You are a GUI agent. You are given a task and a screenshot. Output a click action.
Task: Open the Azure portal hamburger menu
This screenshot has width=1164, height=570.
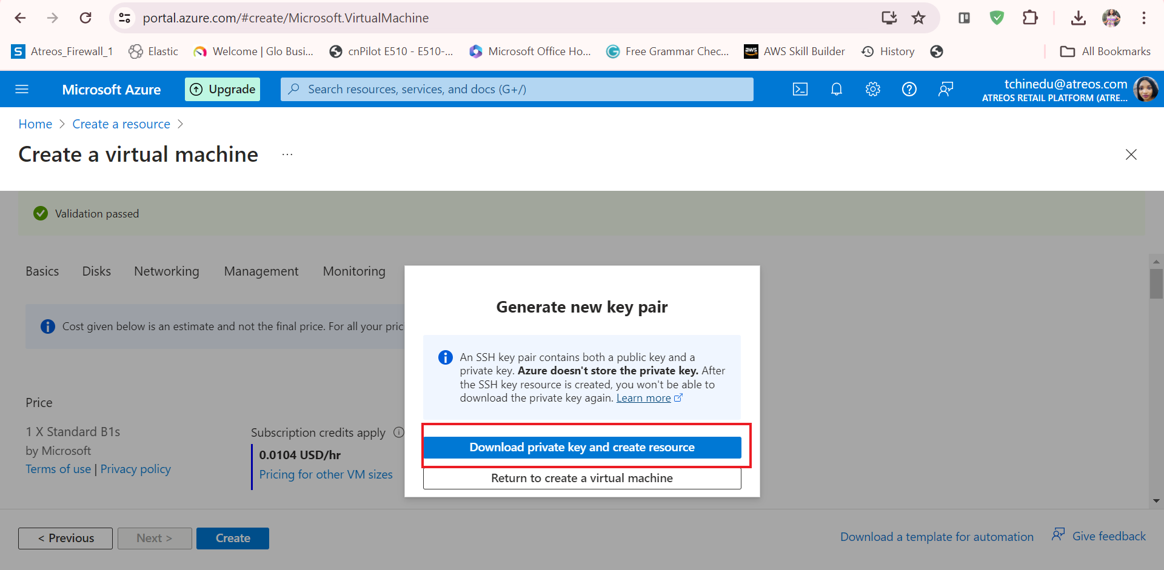pyautogui.click(x=22, y=90)
